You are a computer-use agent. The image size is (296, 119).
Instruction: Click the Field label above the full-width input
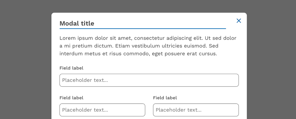point(71,68)
